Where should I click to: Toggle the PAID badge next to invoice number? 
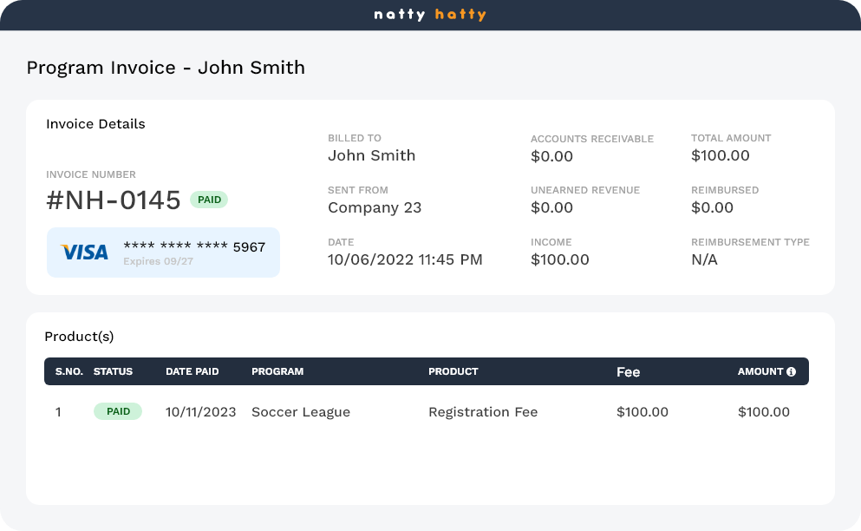point(210,200)
